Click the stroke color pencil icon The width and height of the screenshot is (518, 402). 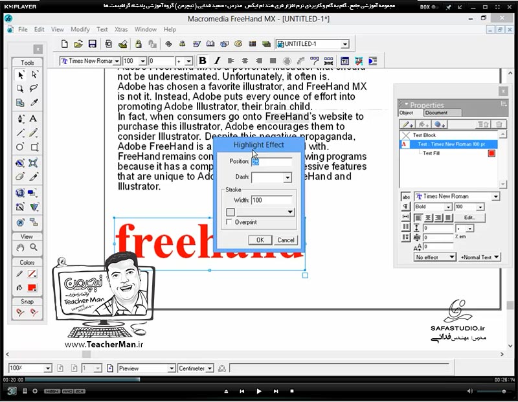click(19, 274)
